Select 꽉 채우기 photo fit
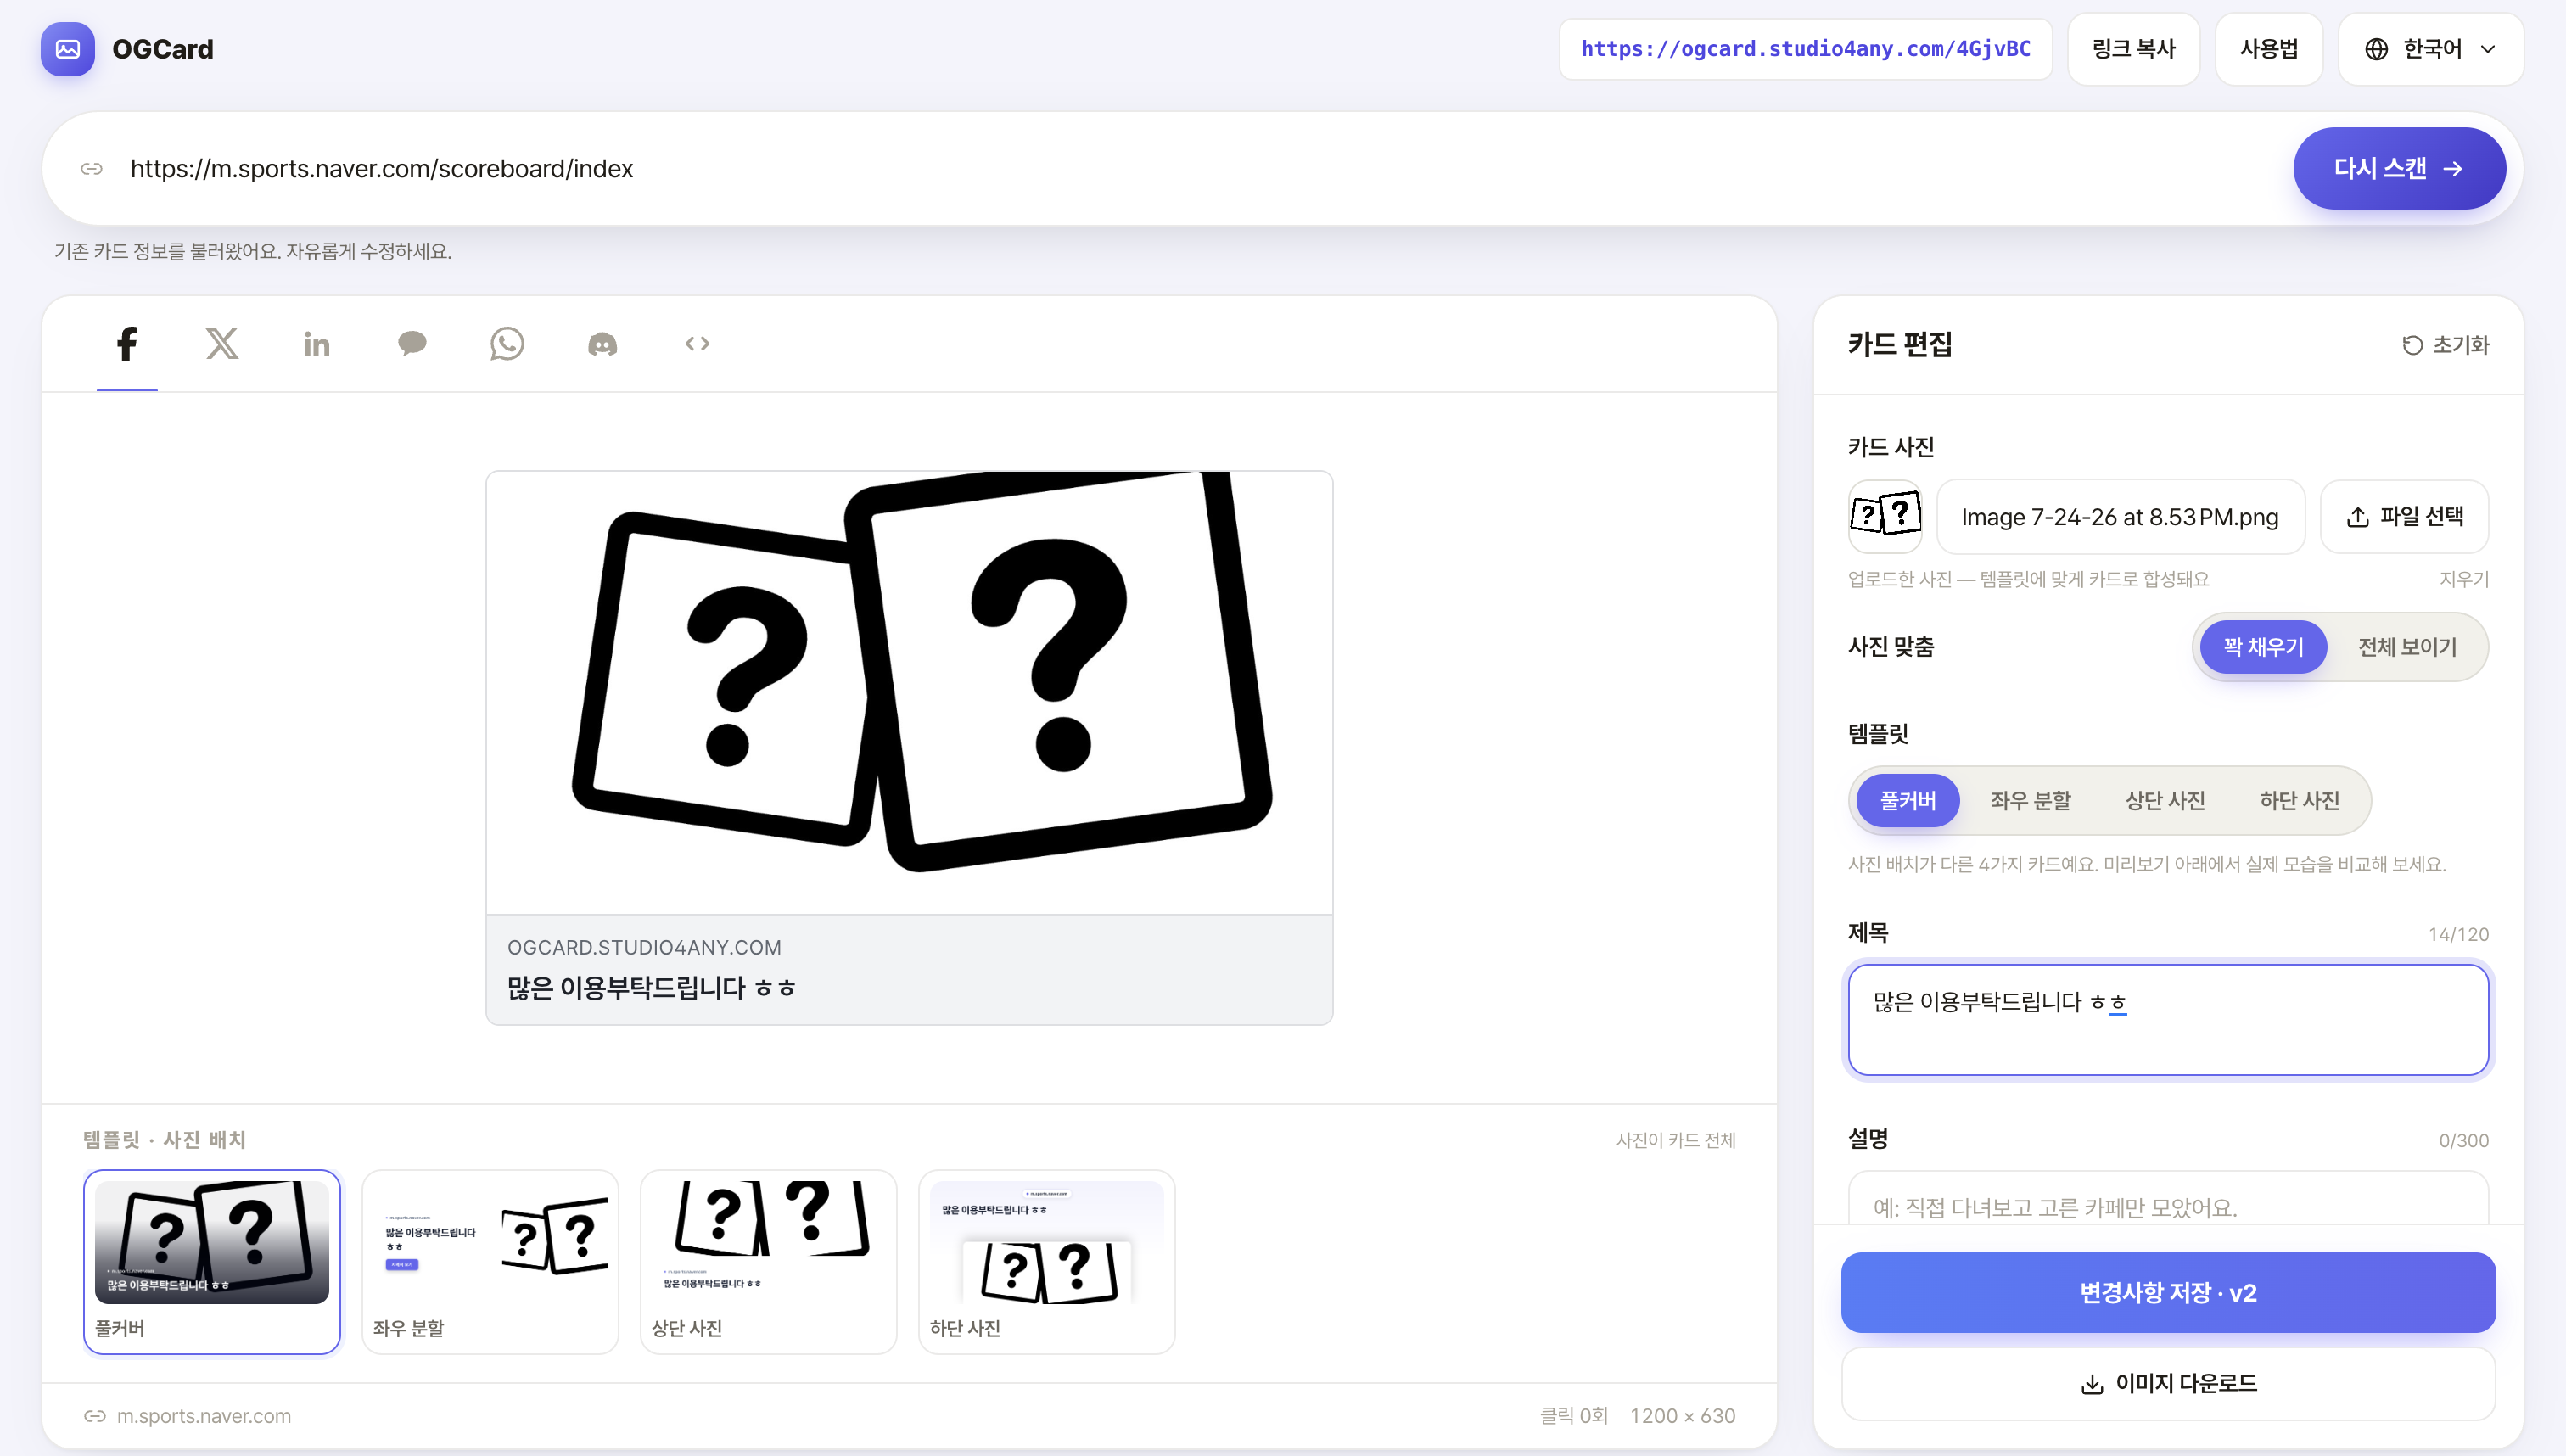The image size is (2566, 1456). click(2262, 647)
